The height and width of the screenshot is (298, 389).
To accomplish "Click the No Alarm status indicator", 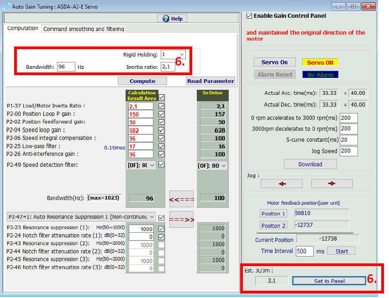I will [320, 74].
